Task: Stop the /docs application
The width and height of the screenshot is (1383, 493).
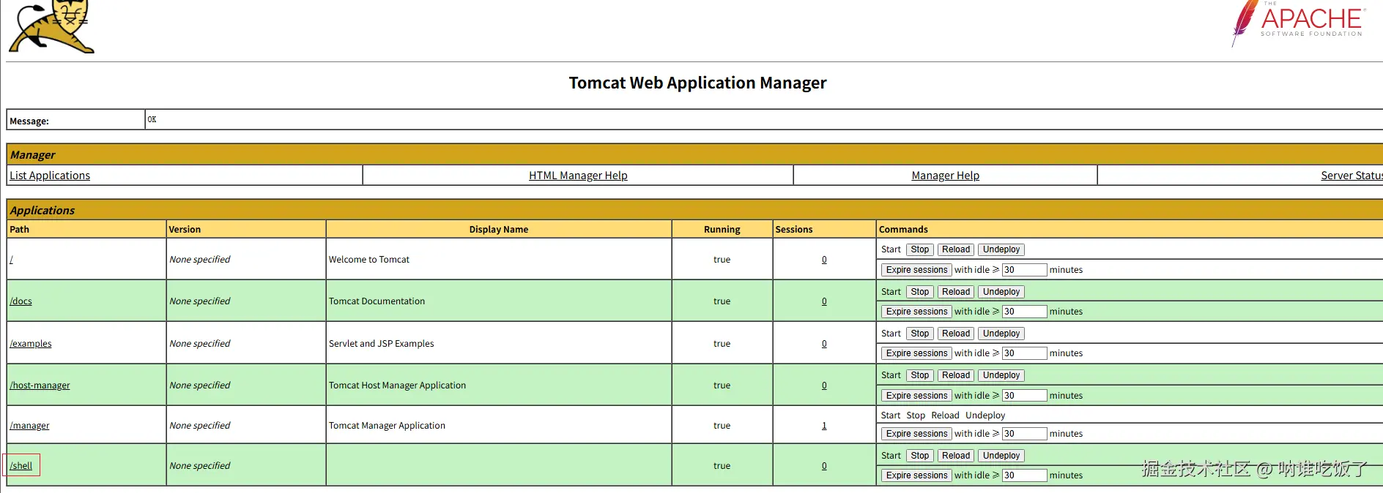Action: (920, 292)
